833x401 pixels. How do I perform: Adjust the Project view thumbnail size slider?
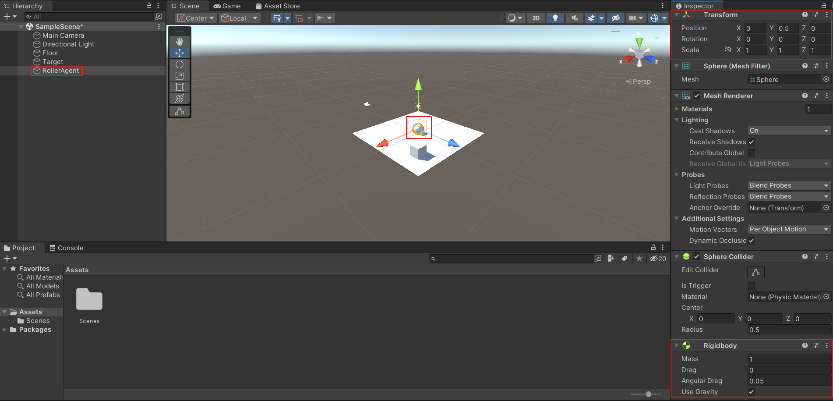(x=648, y=394)
